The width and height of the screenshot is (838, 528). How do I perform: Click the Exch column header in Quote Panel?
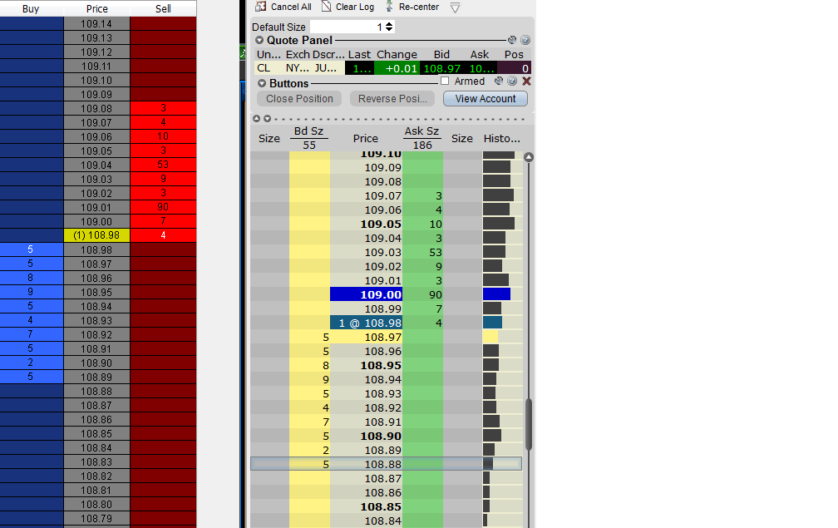(x=298, y=55)
